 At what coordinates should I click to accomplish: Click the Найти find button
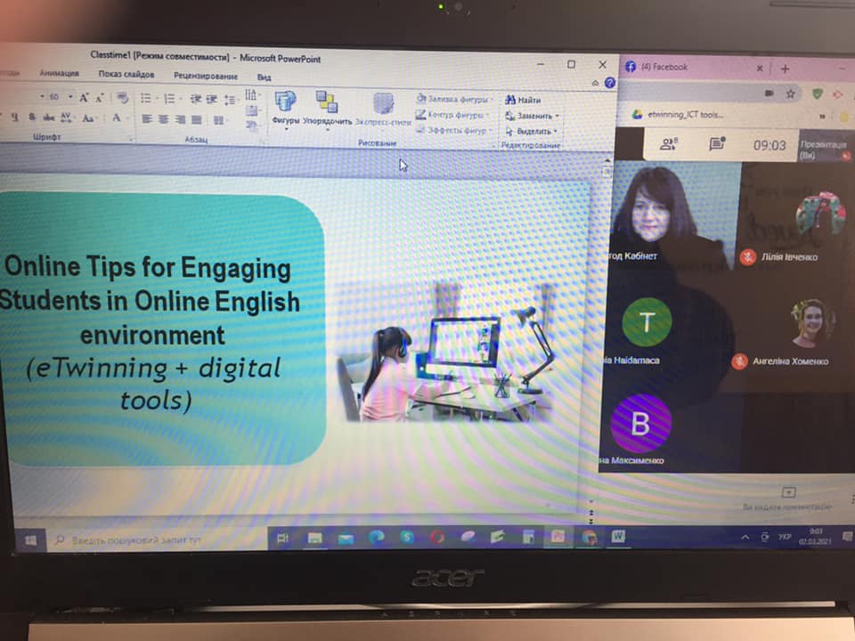click(x=524, y=101)
